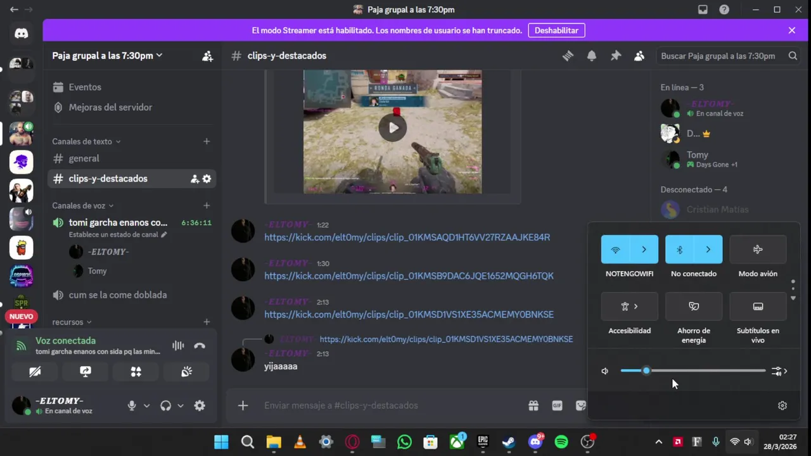The image size is (811, 456).
Task: Open the Threads icon in channel header
Action: click(x=568, y=56)
